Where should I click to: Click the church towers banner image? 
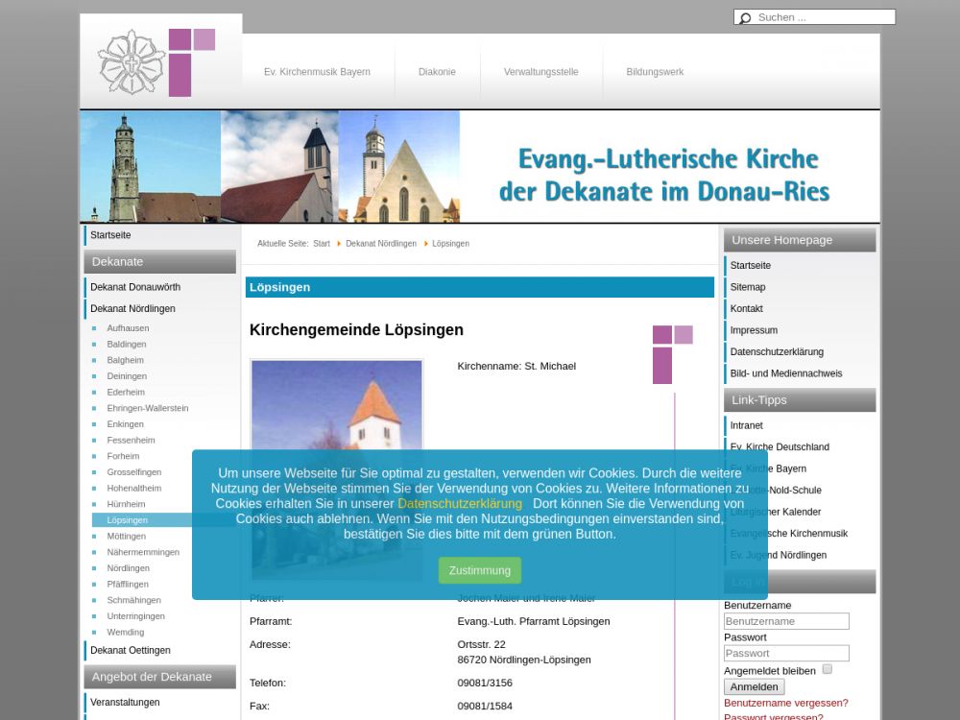point(270,166)
